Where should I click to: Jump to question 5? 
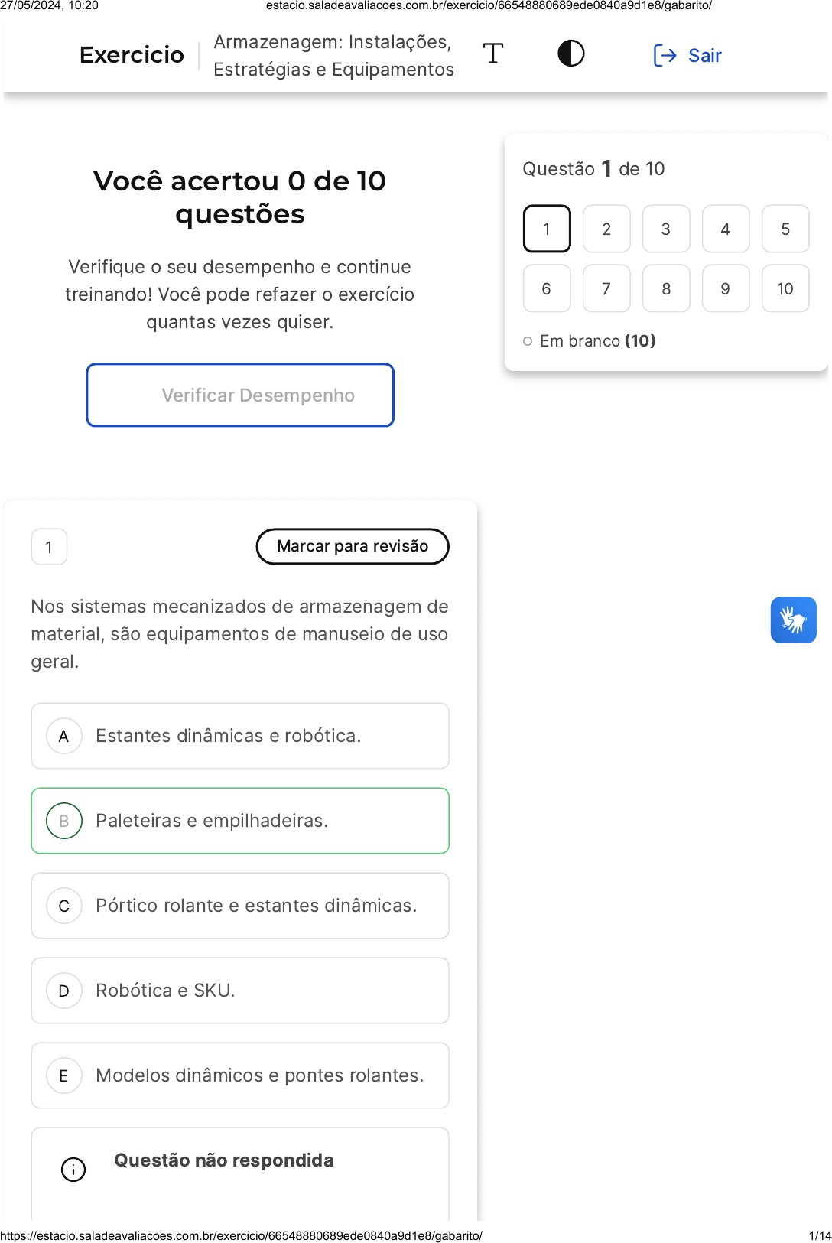tap(785, 229)
